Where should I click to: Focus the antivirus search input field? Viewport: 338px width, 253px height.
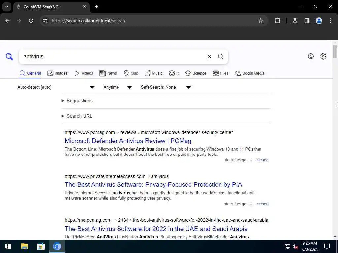(x=113, y=57)
